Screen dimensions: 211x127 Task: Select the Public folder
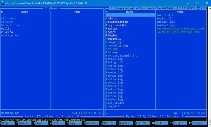(x=6, y=29)
